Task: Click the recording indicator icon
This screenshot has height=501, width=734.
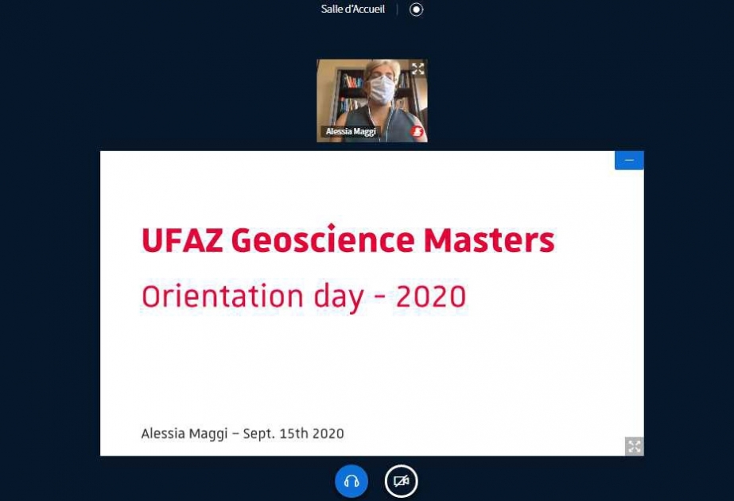Action: (x=416, y=10)
